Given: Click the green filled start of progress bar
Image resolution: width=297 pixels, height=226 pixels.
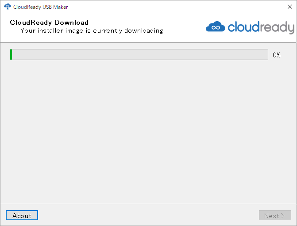Looking at the screenshot, I should click(x=11, y=54).
